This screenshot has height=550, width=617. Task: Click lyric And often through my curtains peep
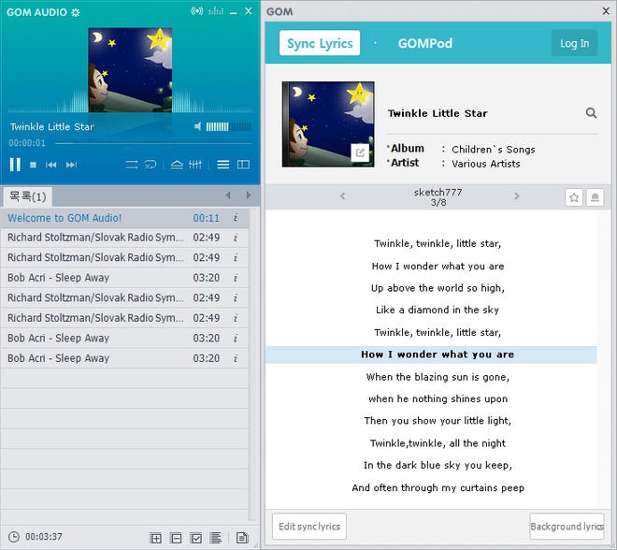pos(438,487)
